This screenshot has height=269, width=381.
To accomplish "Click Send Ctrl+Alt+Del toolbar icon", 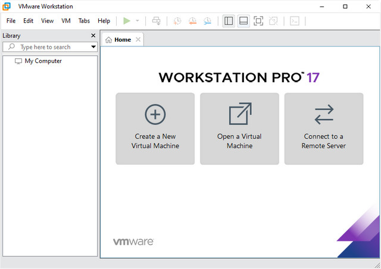I will point(157,21).
